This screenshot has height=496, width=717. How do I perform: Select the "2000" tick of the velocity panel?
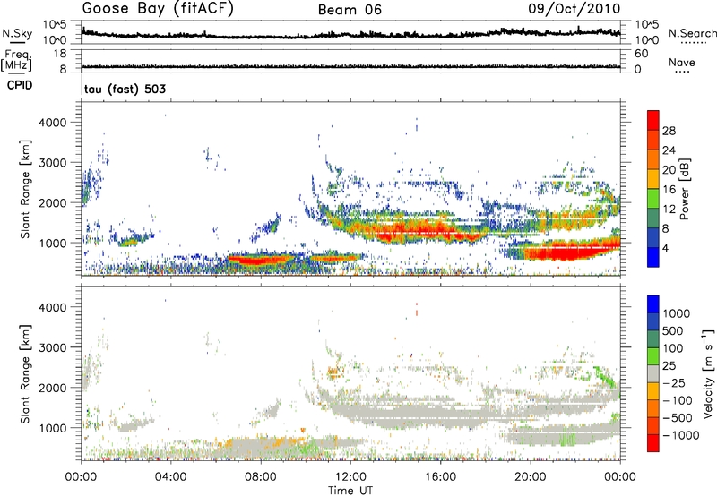click(52, 388)
